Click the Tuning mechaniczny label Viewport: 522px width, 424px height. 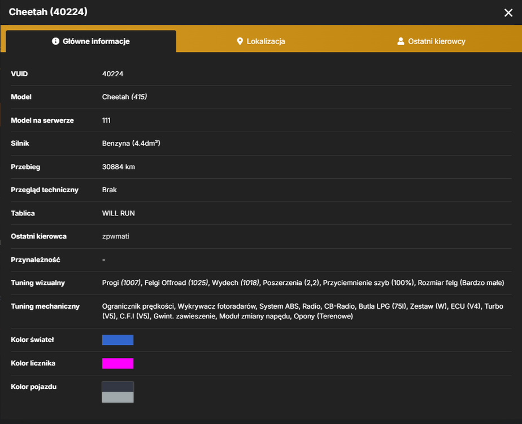pyautogui.click(x=45, y=306)
